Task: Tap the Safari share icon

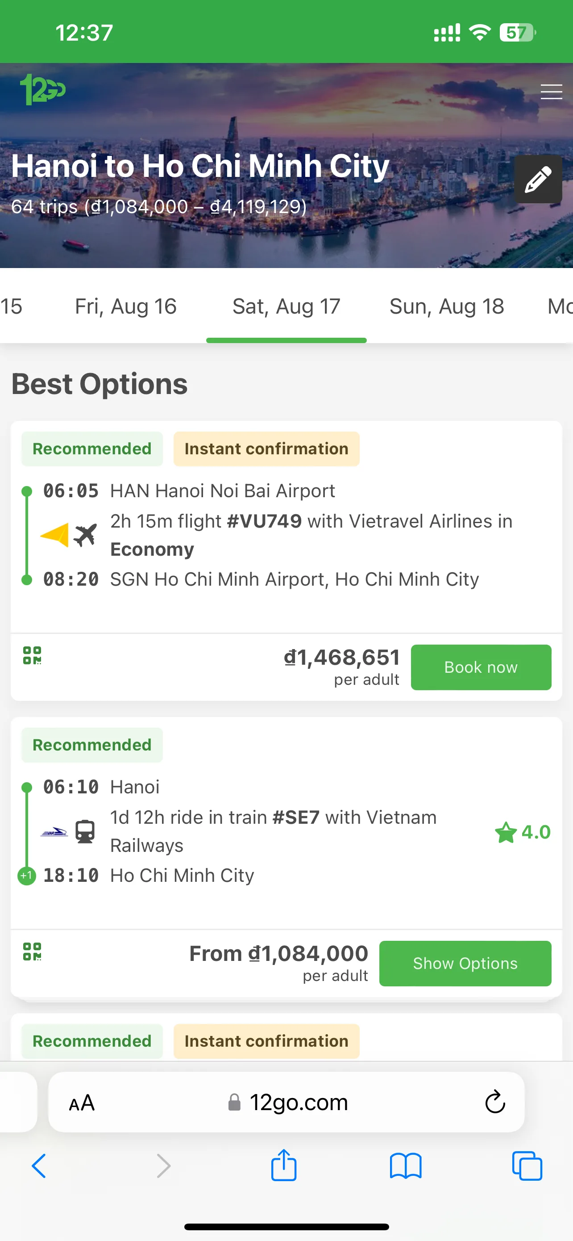Action: click(x=284, y=1165)
